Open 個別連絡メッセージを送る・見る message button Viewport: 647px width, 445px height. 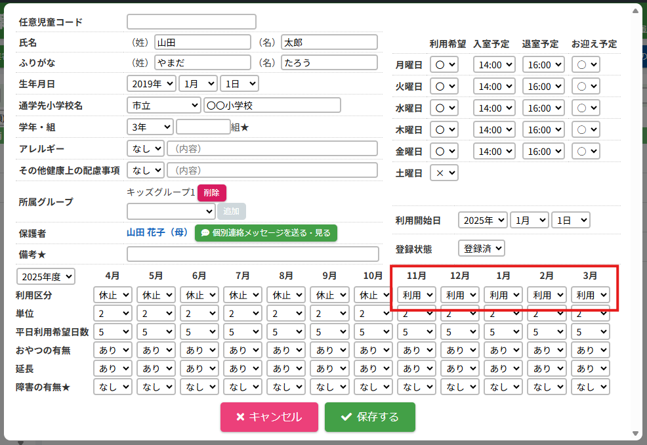(x=266, y=232)
